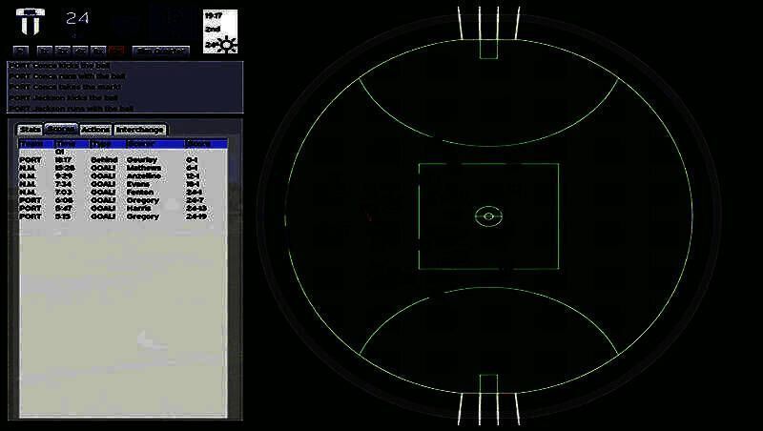Click the centre circle on the field
The image size is (763, 431).
[x=487, y=215]
